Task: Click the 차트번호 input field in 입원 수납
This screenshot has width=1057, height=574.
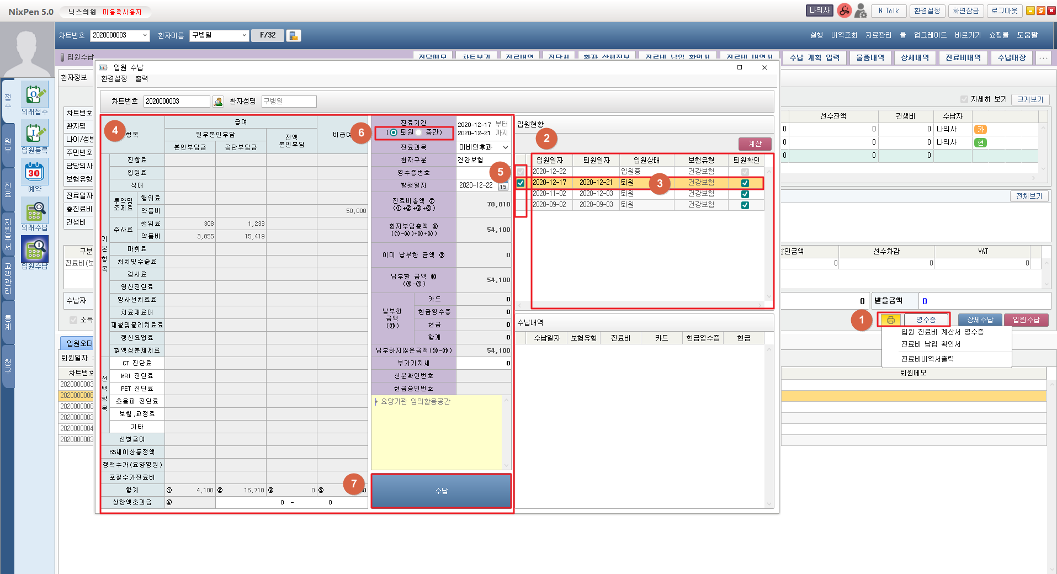Action: point(176,102)
